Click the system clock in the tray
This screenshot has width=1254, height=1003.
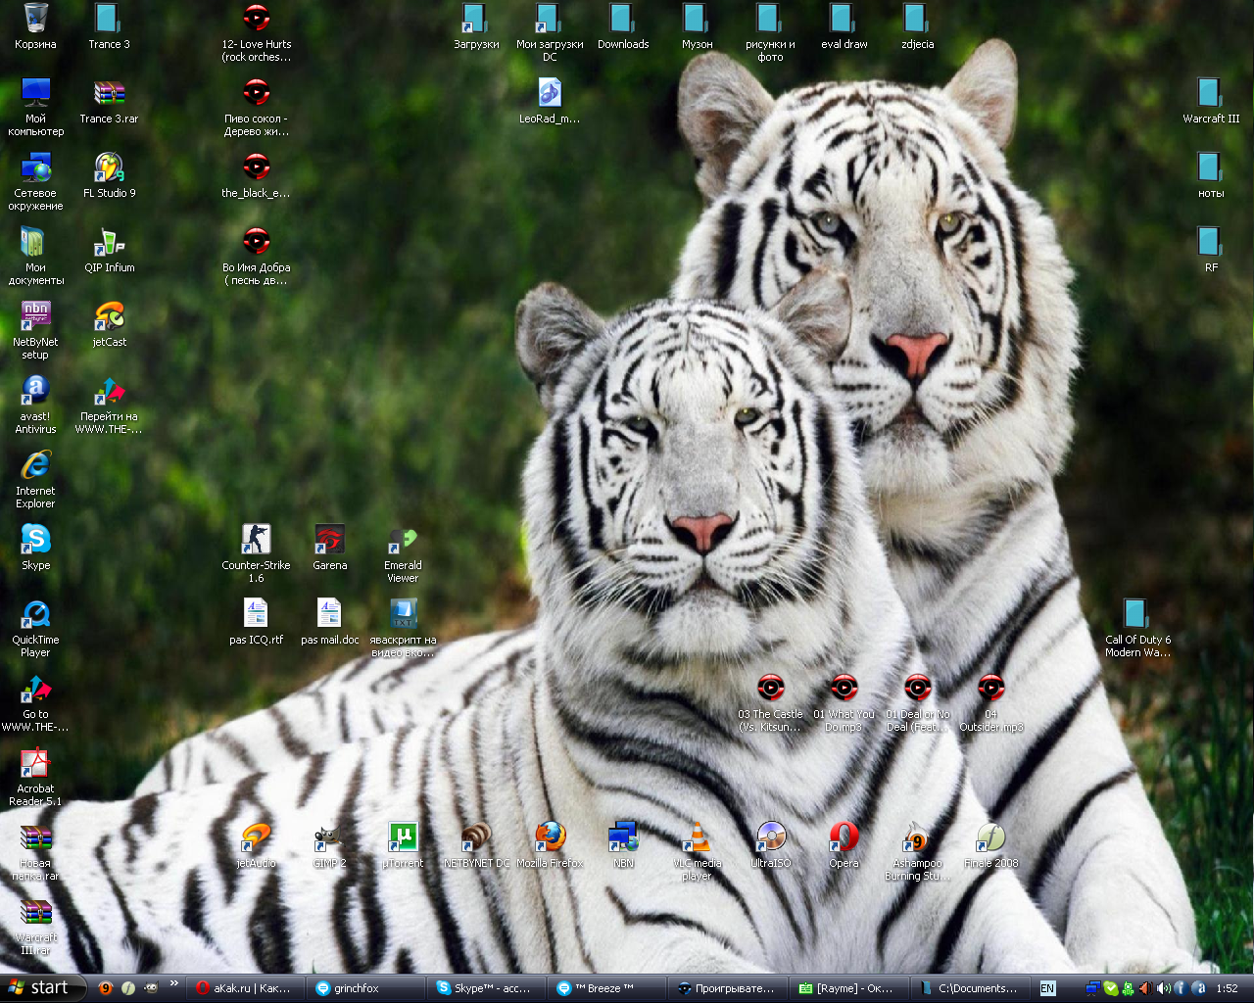[x=1227, y=988]
